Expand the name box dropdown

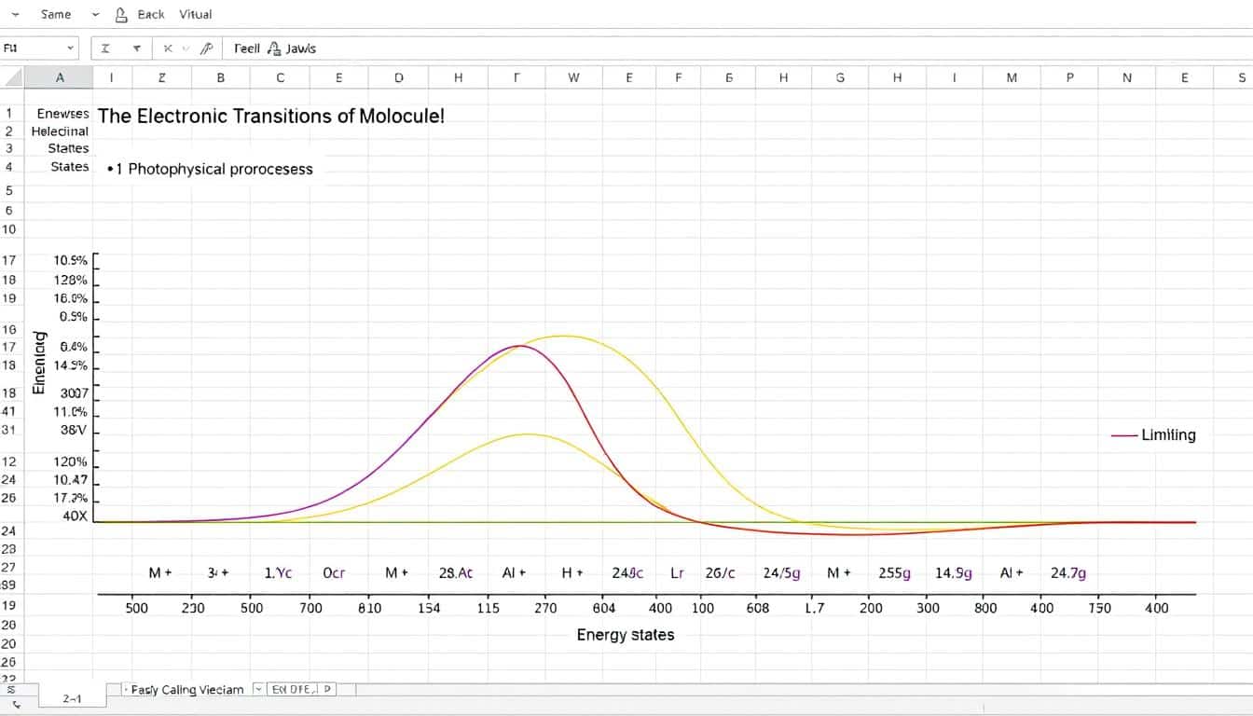(x=71, y=48)
